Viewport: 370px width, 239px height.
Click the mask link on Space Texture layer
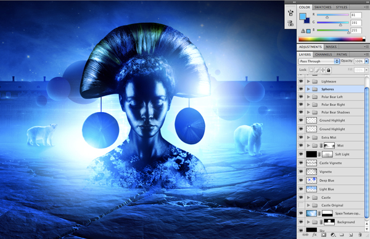tap(319, 214)
